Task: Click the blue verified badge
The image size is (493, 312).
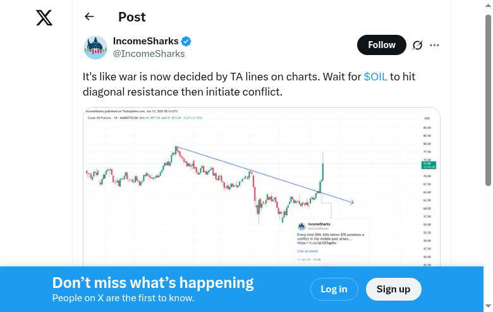Action: pos(186,42)
